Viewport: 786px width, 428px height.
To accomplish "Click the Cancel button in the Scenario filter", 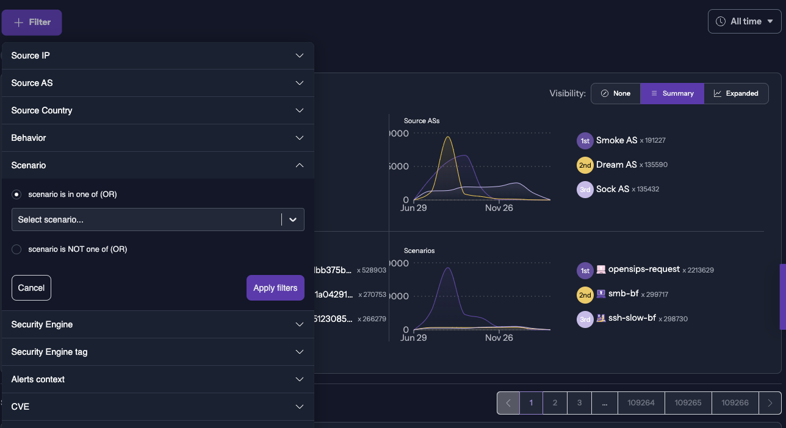I will (x=31, y=287).
